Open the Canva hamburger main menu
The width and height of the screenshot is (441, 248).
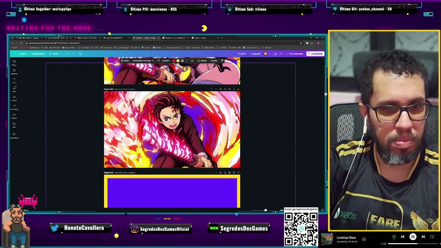(x=14, y=54)
